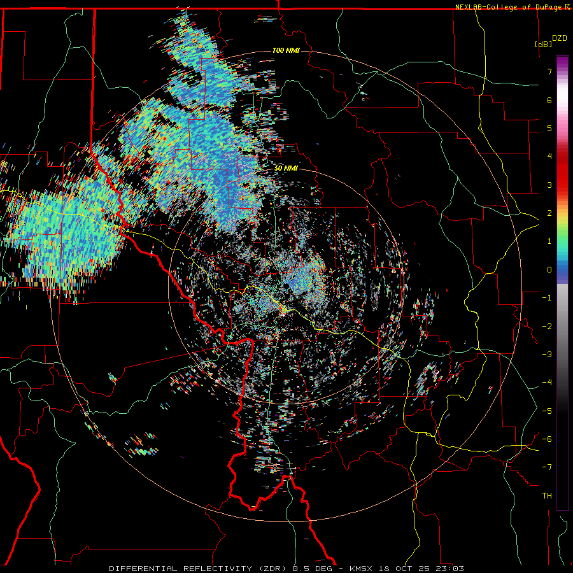The image size is (573, 573).
Task: Click the Differential Reflectivity product caption
Action: [x=286, y=569]
